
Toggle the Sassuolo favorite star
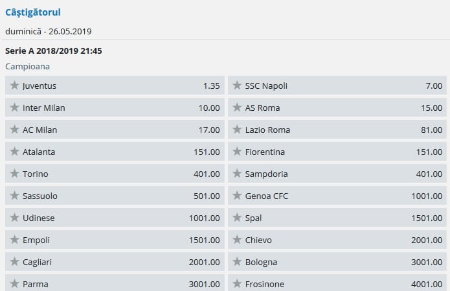tap(14, 196)
